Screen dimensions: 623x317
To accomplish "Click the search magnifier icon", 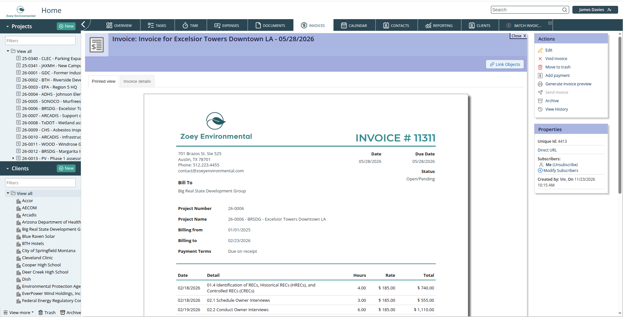I will pyautogui.click(x=565, y=10).
